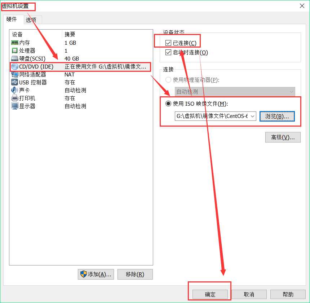Choose 使用 ISO 映像文件(M) radio option

(x=168, y=104)
